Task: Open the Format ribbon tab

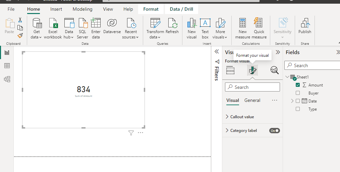Action: [x=151, y=9]
